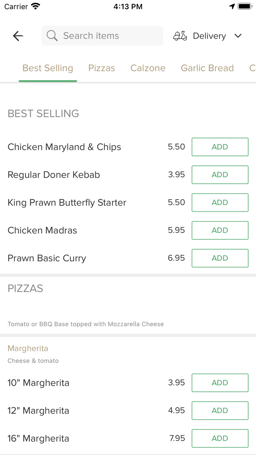
Task: Go to the Best Selling tab
Action: 48,68
